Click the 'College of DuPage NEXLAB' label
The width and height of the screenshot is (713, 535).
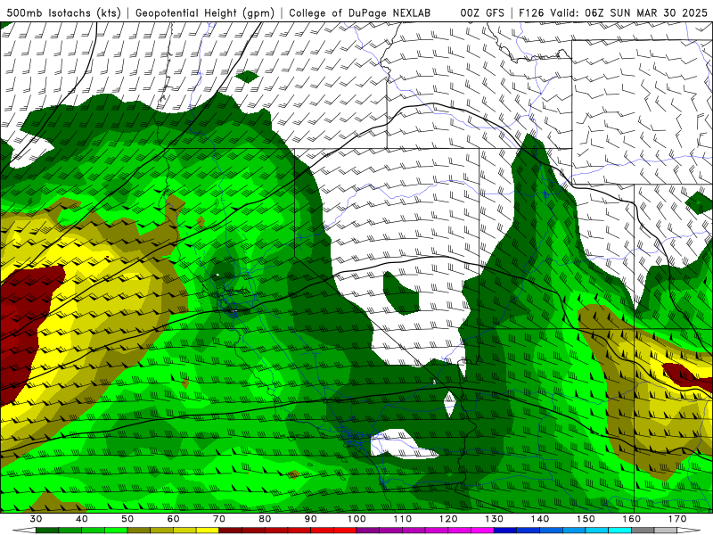(360, 13)
